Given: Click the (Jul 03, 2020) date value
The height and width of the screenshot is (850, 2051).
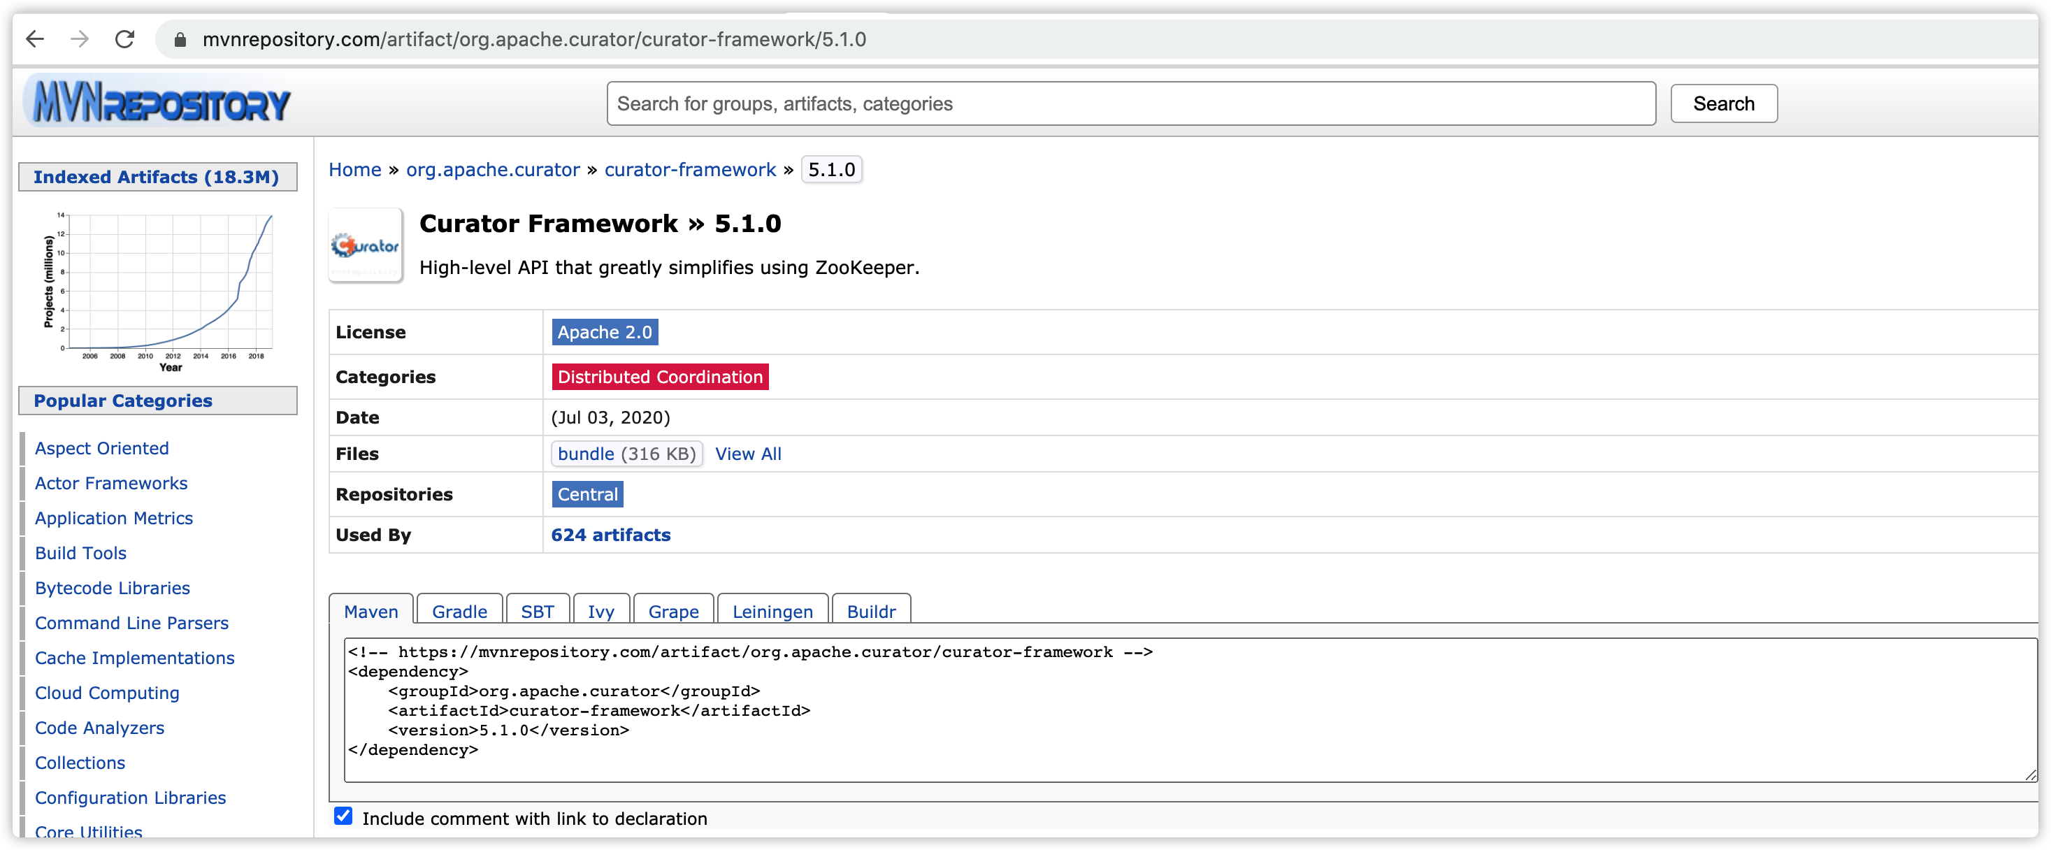Looking at the screenshot, I should (x=611, y=417).
